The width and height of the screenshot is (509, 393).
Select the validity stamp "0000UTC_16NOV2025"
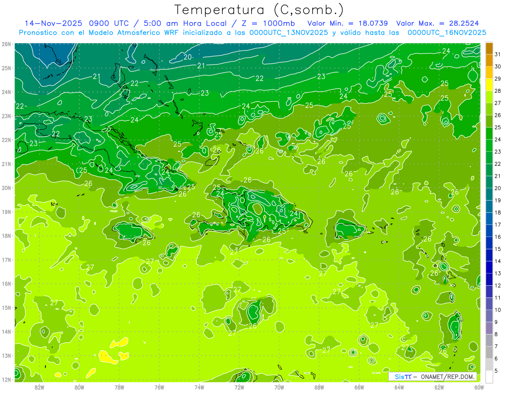447,33
